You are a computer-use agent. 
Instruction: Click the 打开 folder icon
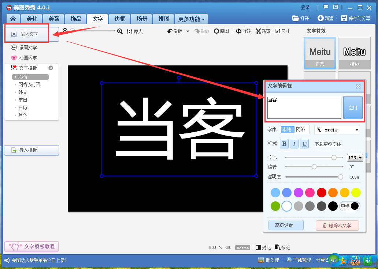click(x=295, y=18)
